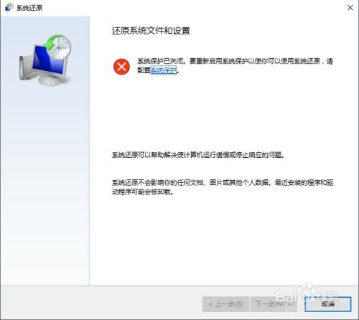359x320 pixels.
Task: Click the paragraph about 计算机运行缓慢
Action: pyautogui.click(x=198, y=155)
